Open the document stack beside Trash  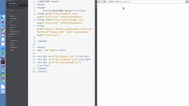(x=3, y=87)
